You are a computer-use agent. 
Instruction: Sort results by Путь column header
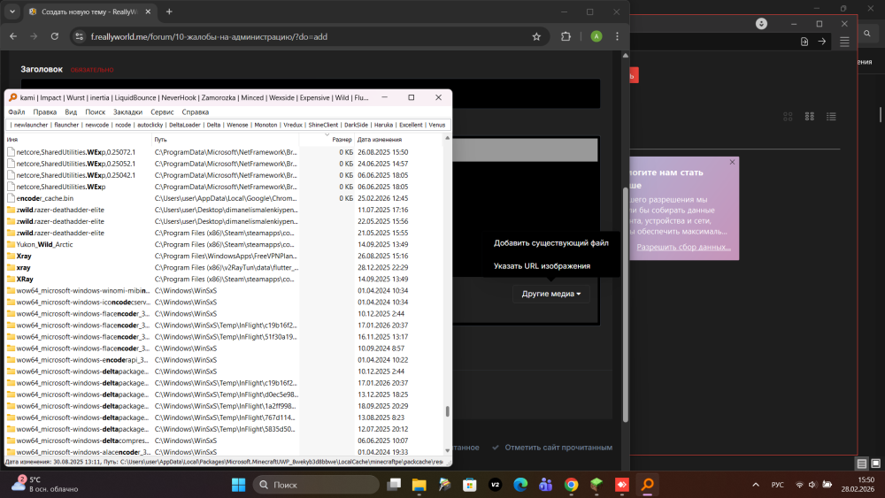pos(226,139)
